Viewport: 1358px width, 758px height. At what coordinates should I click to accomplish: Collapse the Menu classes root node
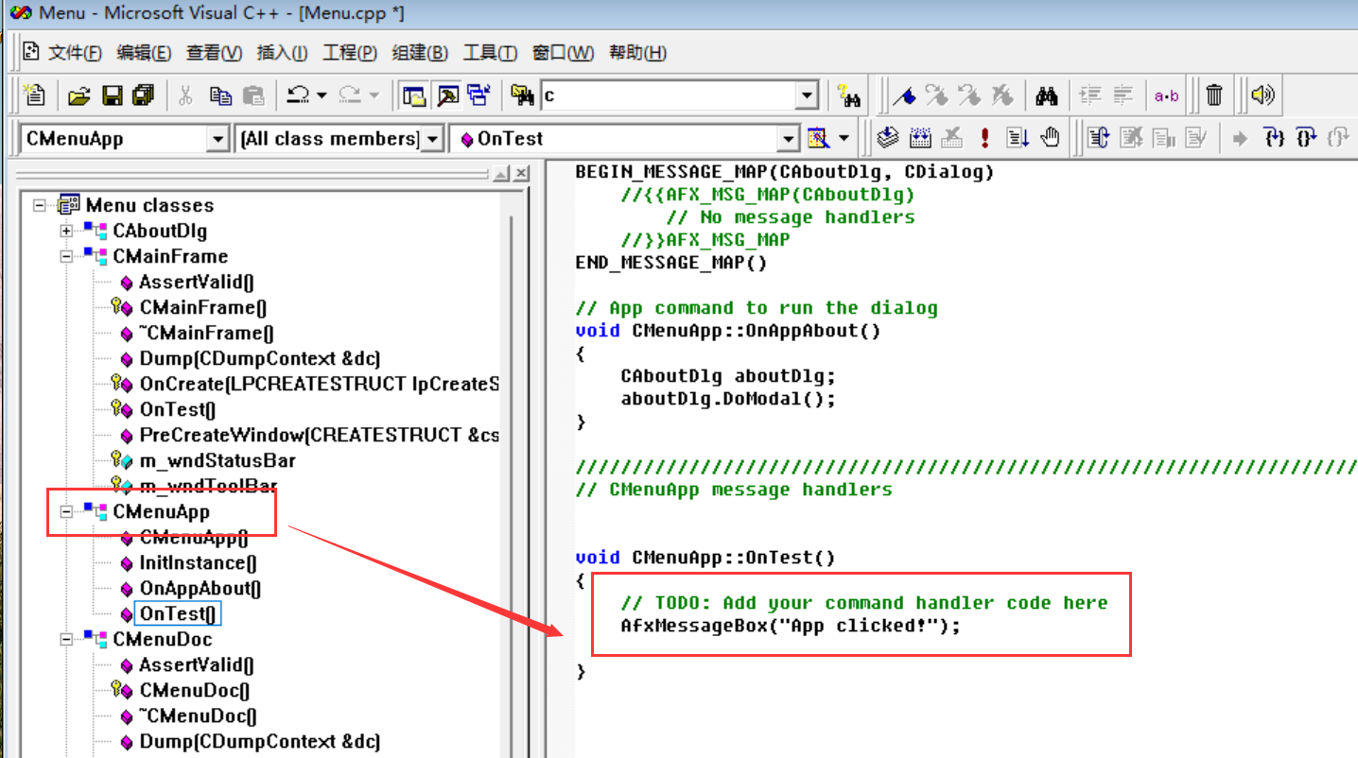pyautogui.click(x=40, y=205)
